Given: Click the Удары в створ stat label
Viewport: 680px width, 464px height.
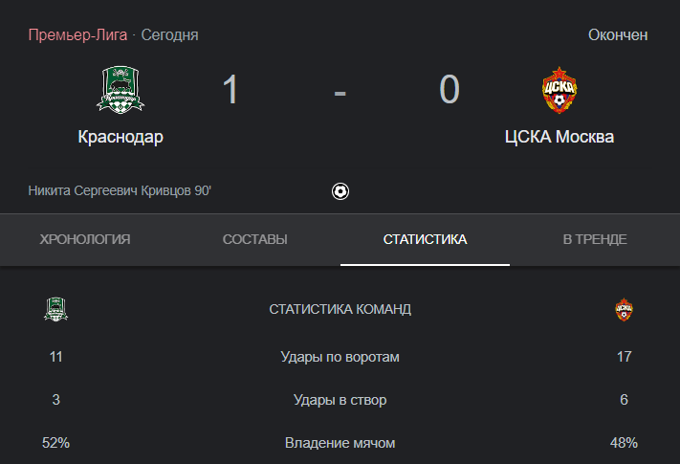Looking at the screenshot, I should [x=340, y=400].
